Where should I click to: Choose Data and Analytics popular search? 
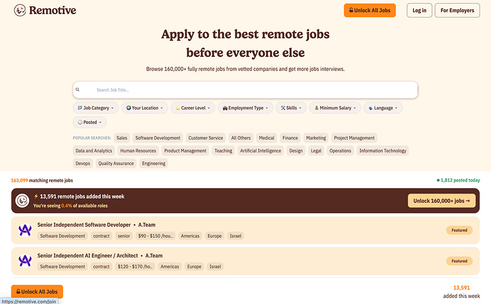click(x=94, y=151)
